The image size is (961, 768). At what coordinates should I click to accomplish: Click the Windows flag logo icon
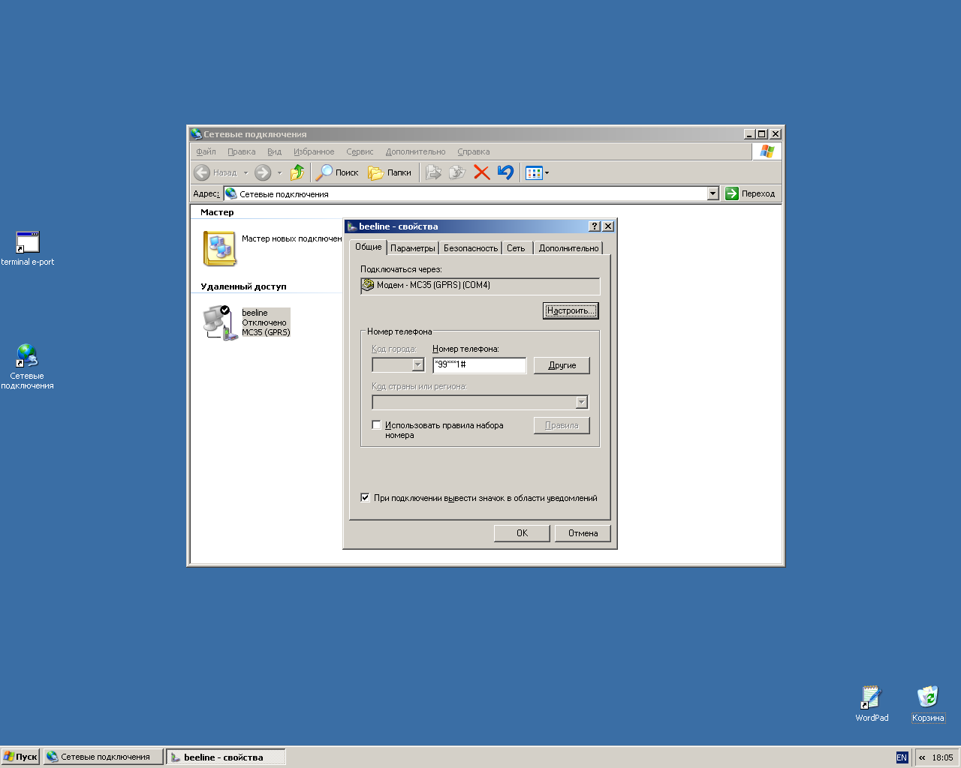[x=767, y=151]
